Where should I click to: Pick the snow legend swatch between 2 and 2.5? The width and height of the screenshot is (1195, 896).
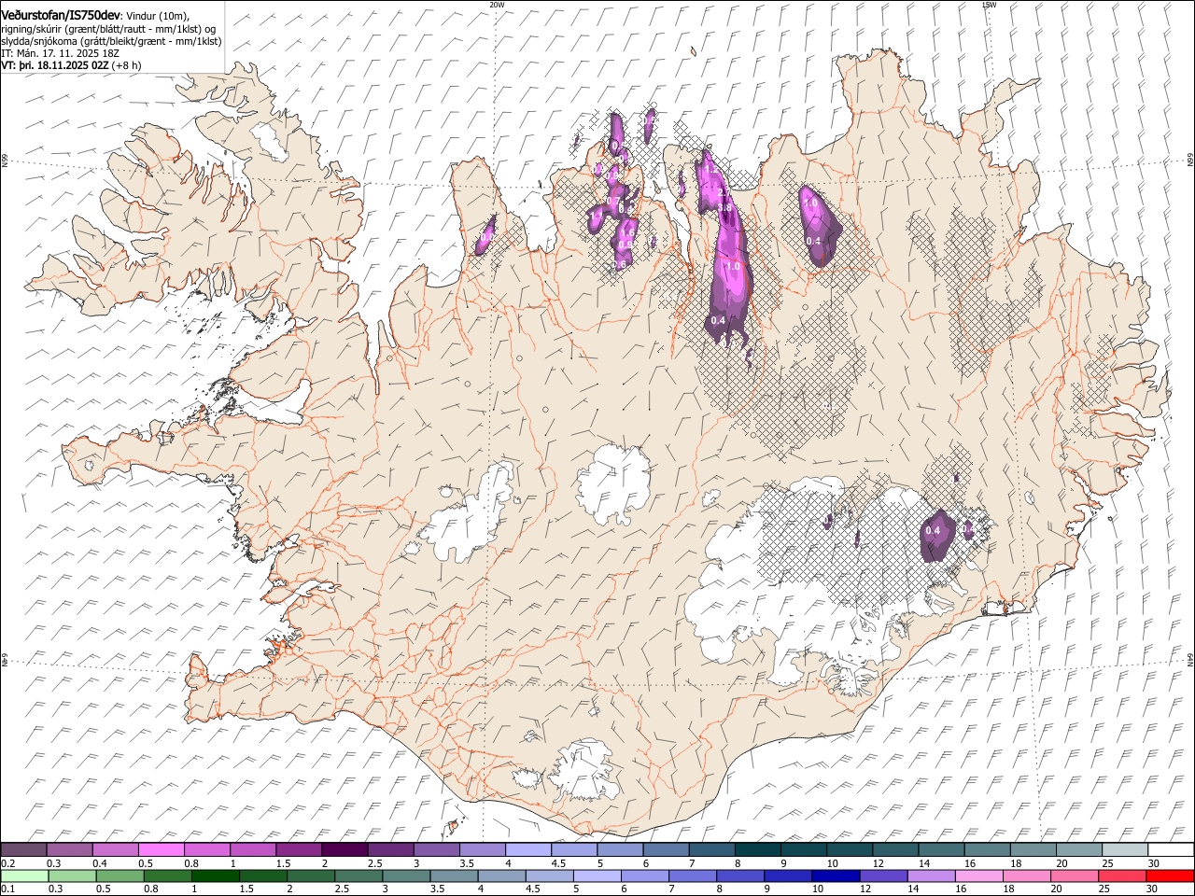pyautogui.click(x=344, y=849)
